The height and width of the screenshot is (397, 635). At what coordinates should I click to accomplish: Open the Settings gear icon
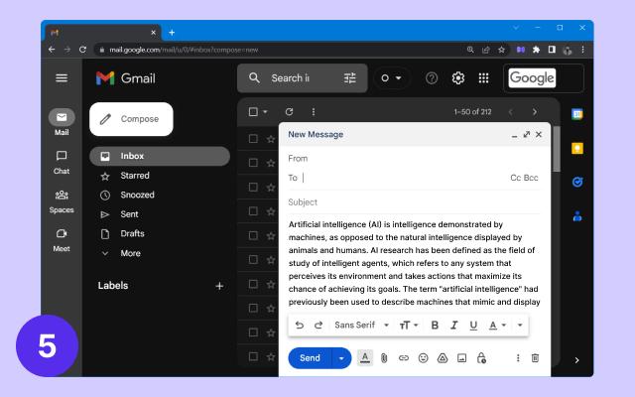click(458, 77)
